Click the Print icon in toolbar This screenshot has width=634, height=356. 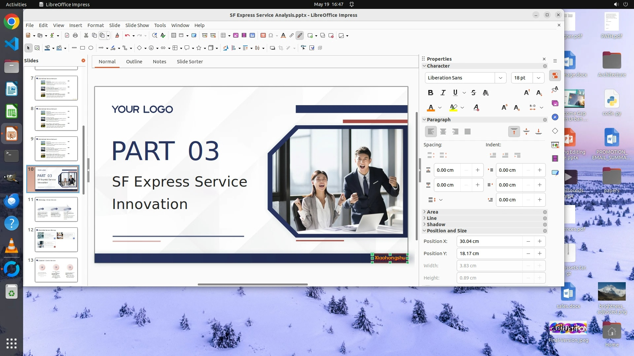coord(75,36)
